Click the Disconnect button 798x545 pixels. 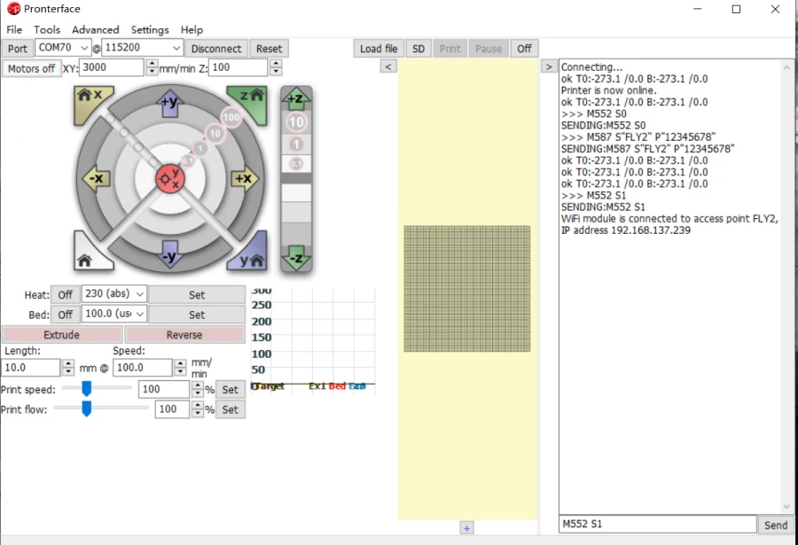[x=215, y=49]
